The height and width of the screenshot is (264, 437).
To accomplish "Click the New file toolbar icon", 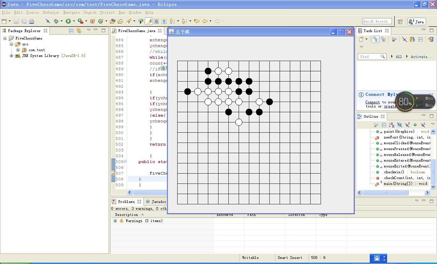I will (4, 21).
